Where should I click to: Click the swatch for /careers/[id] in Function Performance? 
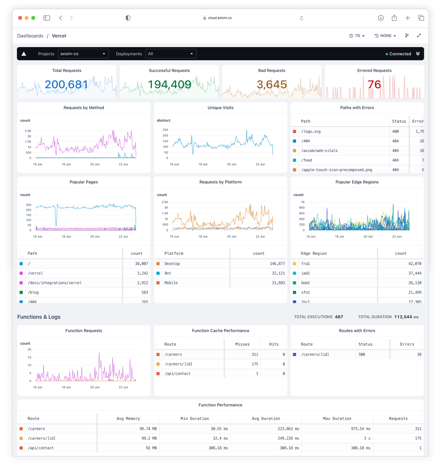click(21, 438)
